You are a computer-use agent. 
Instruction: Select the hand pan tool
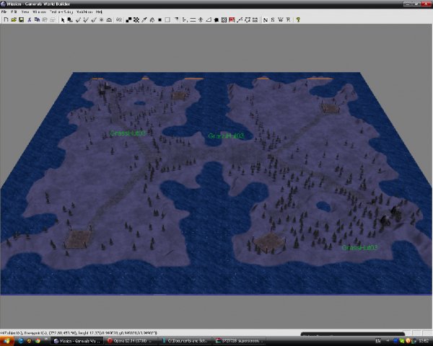[x=152, y=19]
